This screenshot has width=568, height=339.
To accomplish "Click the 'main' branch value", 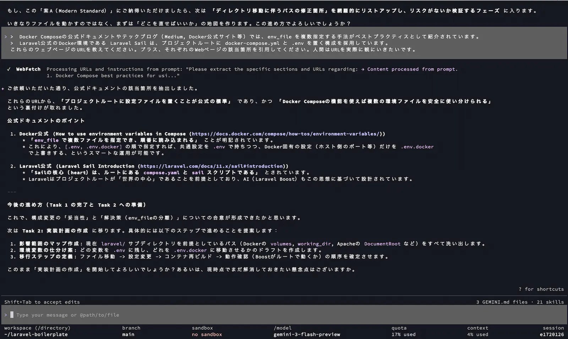I will pos(128,334).
